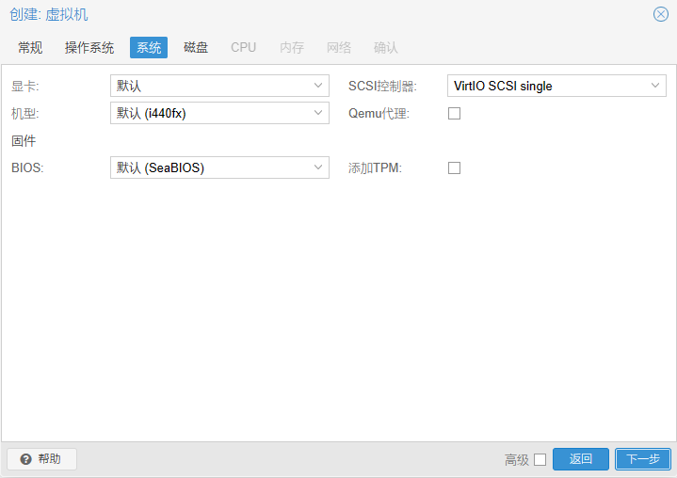This screenshot has height=478, width=677.
Task: Open the CPU tab
Action: (x=244, y=47)
